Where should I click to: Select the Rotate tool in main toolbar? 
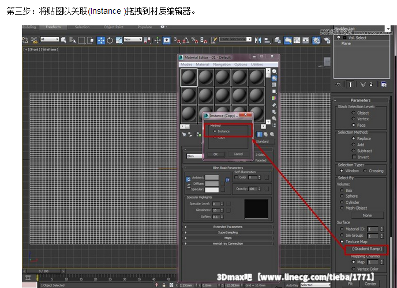[x=110, y=40]
